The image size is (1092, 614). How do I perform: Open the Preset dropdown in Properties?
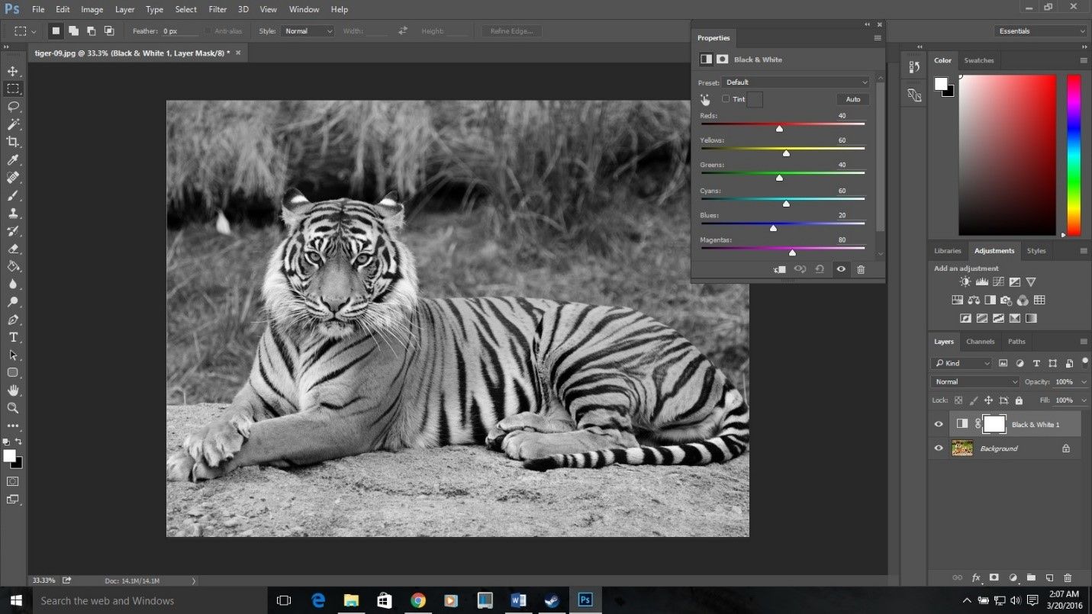click(x=796, y=82)
